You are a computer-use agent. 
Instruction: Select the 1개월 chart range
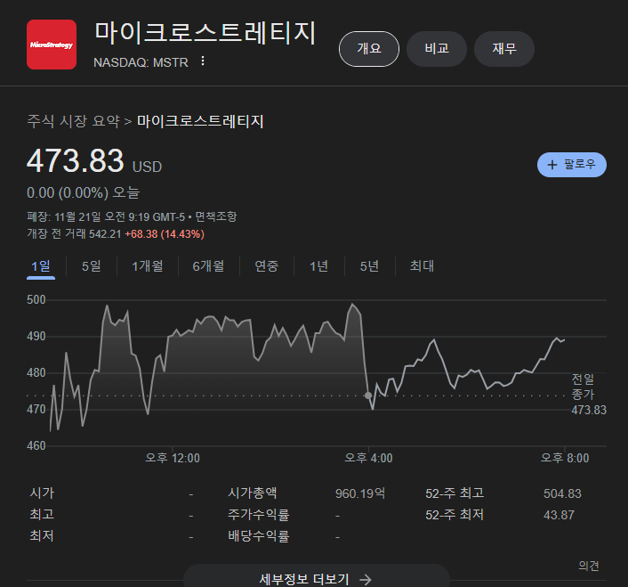pos(148,266)
